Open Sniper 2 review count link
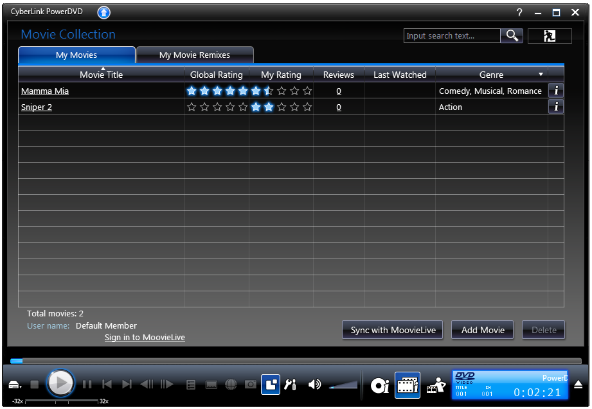The image size is (592, 409). coord(339,107)
